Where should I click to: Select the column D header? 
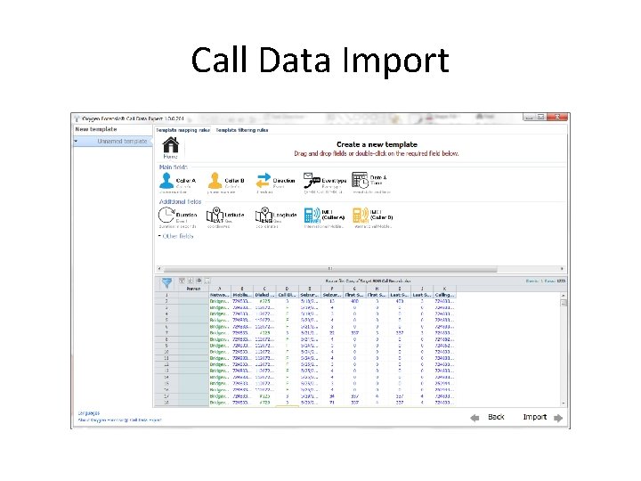287,289
